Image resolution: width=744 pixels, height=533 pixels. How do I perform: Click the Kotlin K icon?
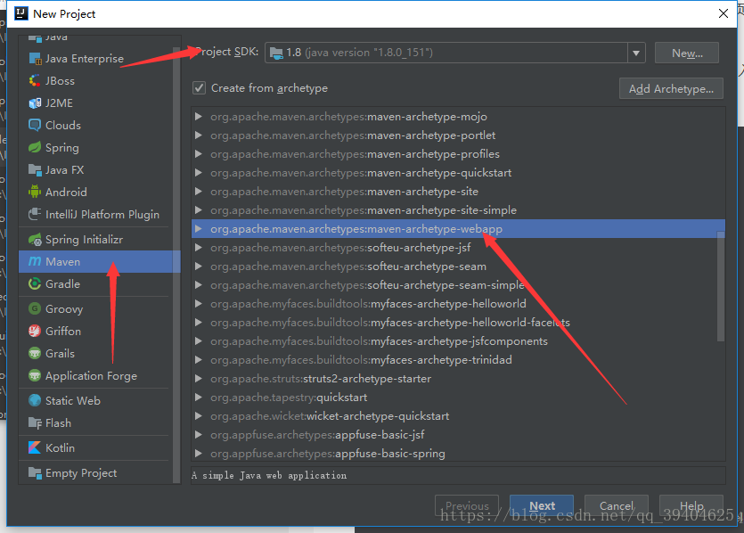(35, 447)
